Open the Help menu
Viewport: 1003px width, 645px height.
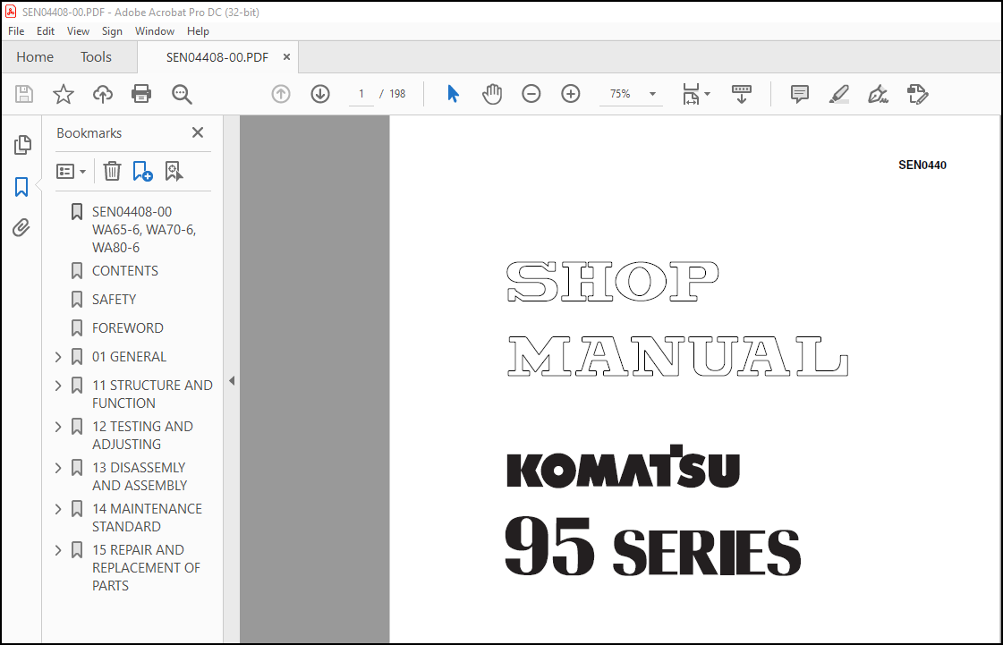click(198, 30)
